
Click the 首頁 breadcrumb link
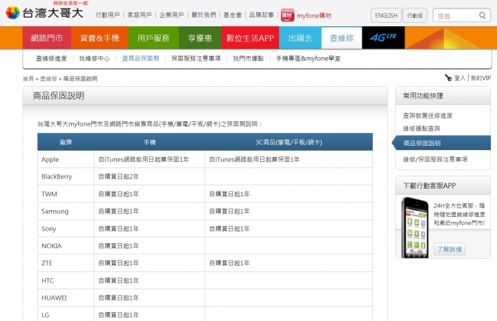pyautogui.click(x=28, y=79)
